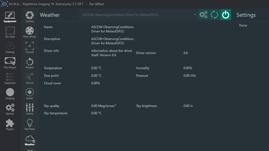Open the Flat Wizard tab
269x151 pixels.
[x=10, y=62]
